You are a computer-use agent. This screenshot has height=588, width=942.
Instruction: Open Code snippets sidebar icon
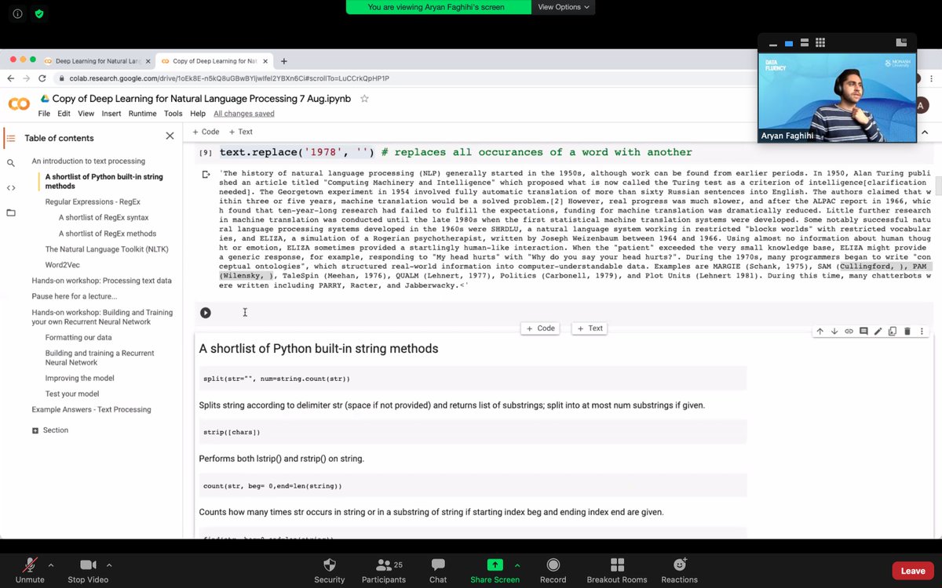(10, 187)
